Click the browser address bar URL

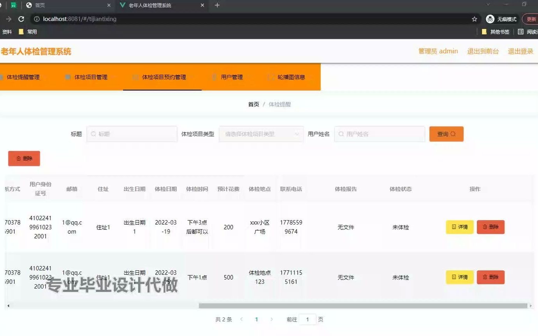coord(80,19)
